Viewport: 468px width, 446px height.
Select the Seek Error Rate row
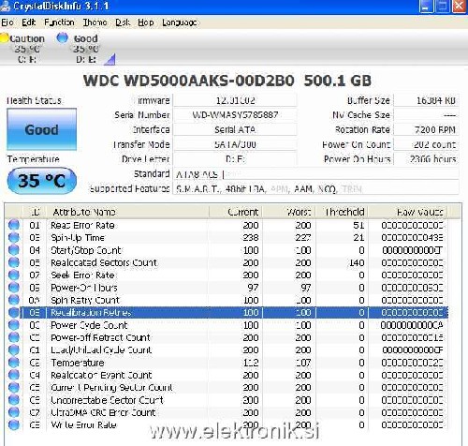point(227,275)
